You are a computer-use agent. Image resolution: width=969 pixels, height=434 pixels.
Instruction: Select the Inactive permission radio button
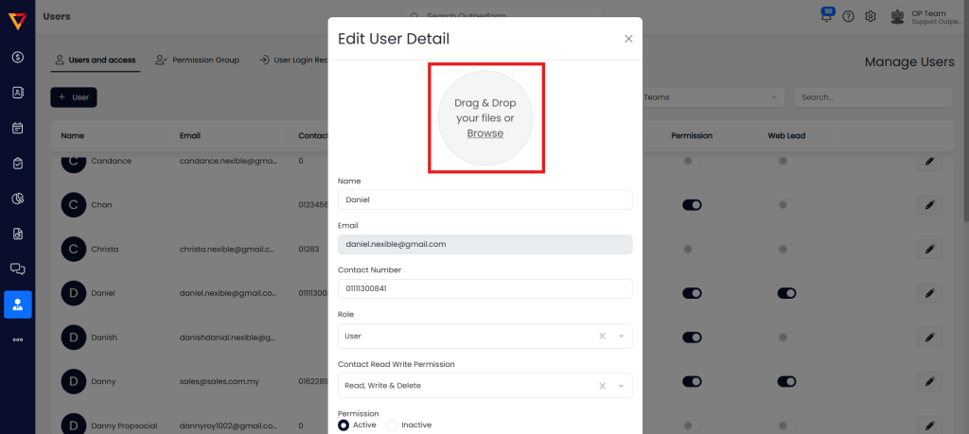(x=393, y=425)
